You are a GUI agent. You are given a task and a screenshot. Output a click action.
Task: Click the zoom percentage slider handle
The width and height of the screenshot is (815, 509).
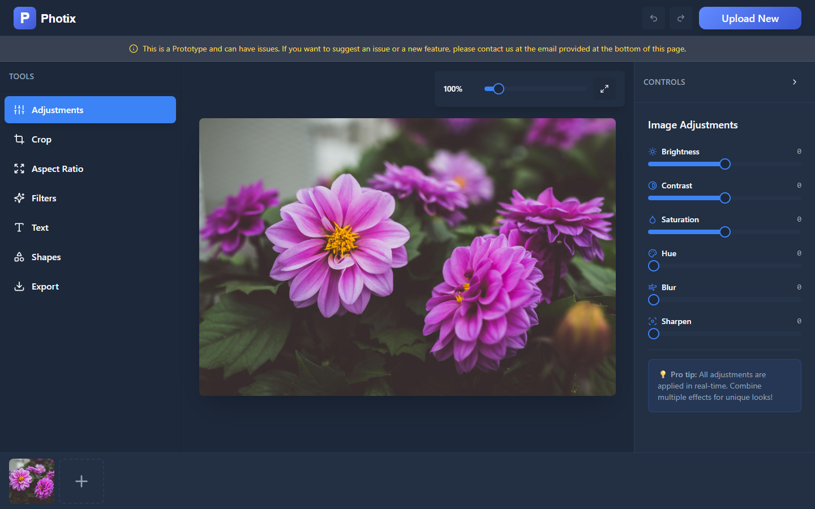[496, 89]
